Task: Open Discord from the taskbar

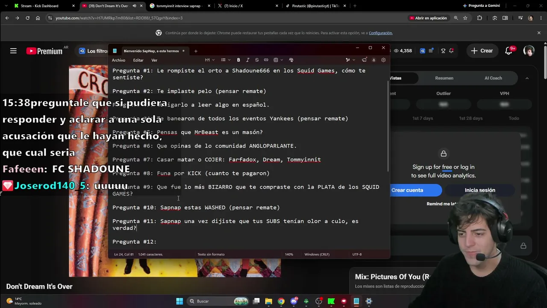Action: click(294, 301)
